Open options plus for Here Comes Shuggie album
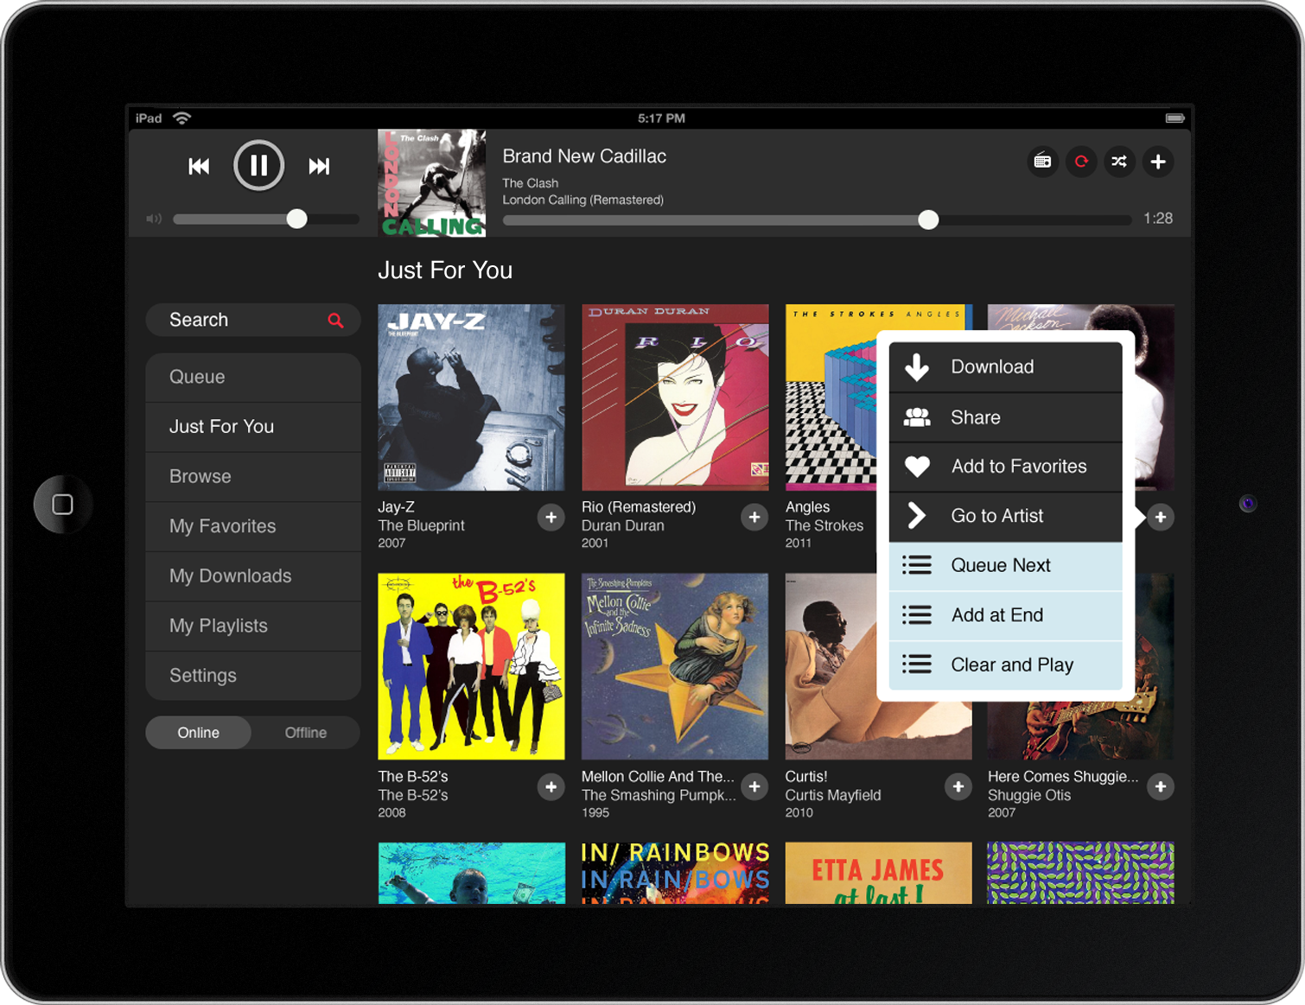Viewport: 1305px width, 1005px height. (1161, 787)
